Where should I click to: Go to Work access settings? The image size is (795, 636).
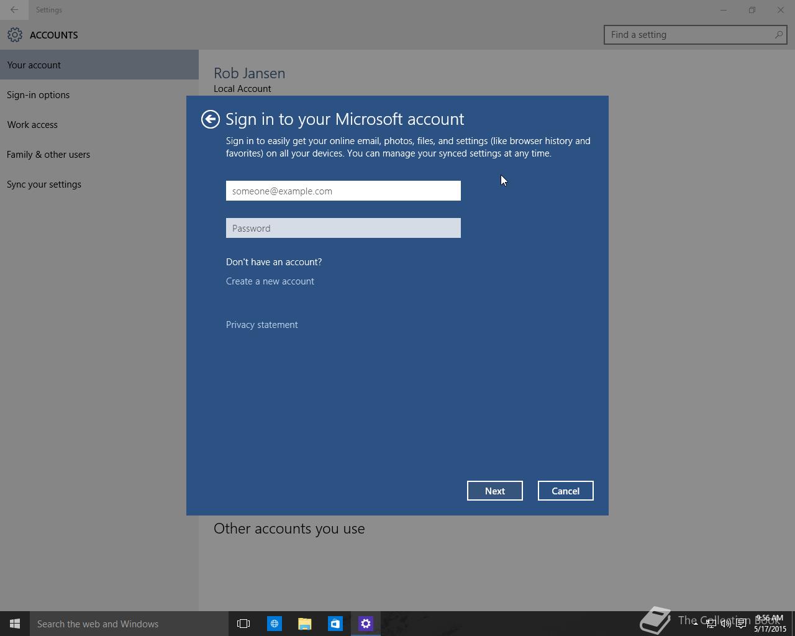[x=99, y=124]
